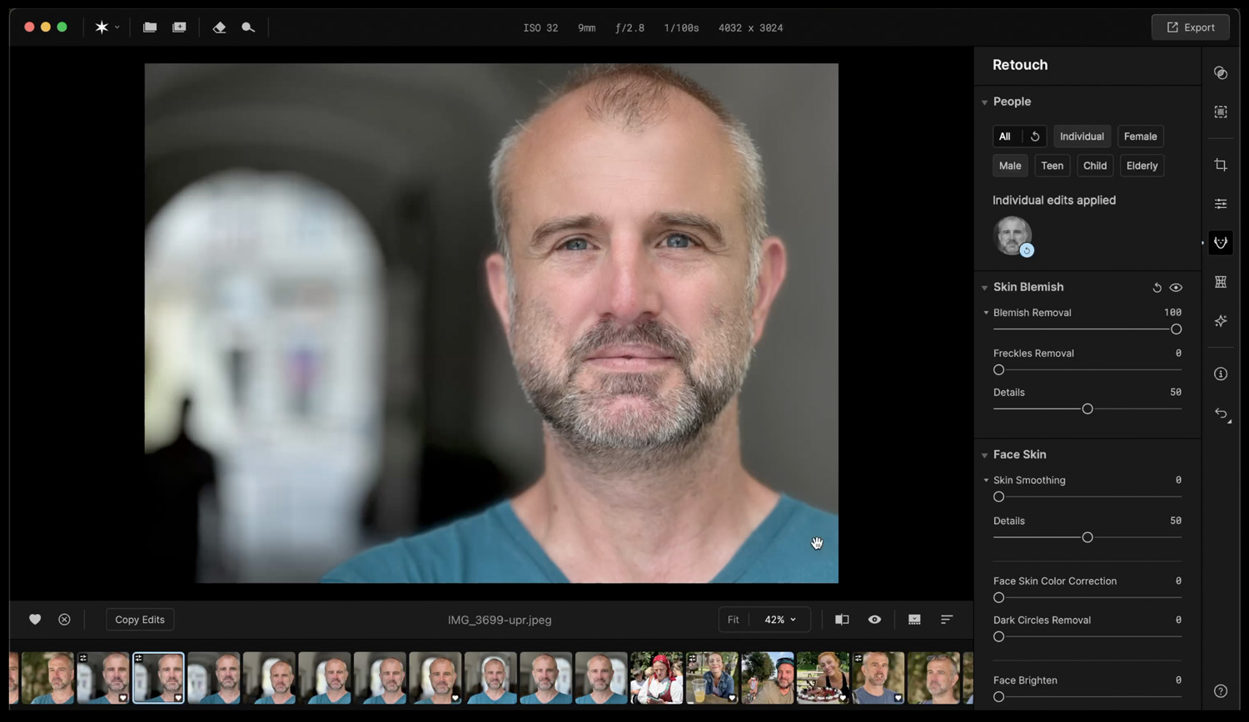Toggle before/after preview eye icon
The width and height of the screenshot is (1249, 722).
tap(874, 620)
